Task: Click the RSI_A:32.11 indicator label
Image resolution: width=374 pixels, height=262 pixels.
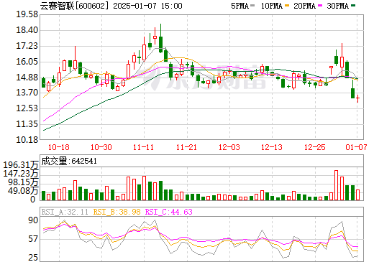Action: (65, 212)
